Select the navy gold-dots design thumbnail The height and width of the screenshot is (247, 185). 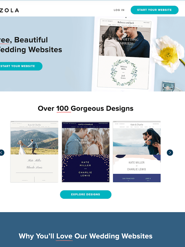coord(86,151)
